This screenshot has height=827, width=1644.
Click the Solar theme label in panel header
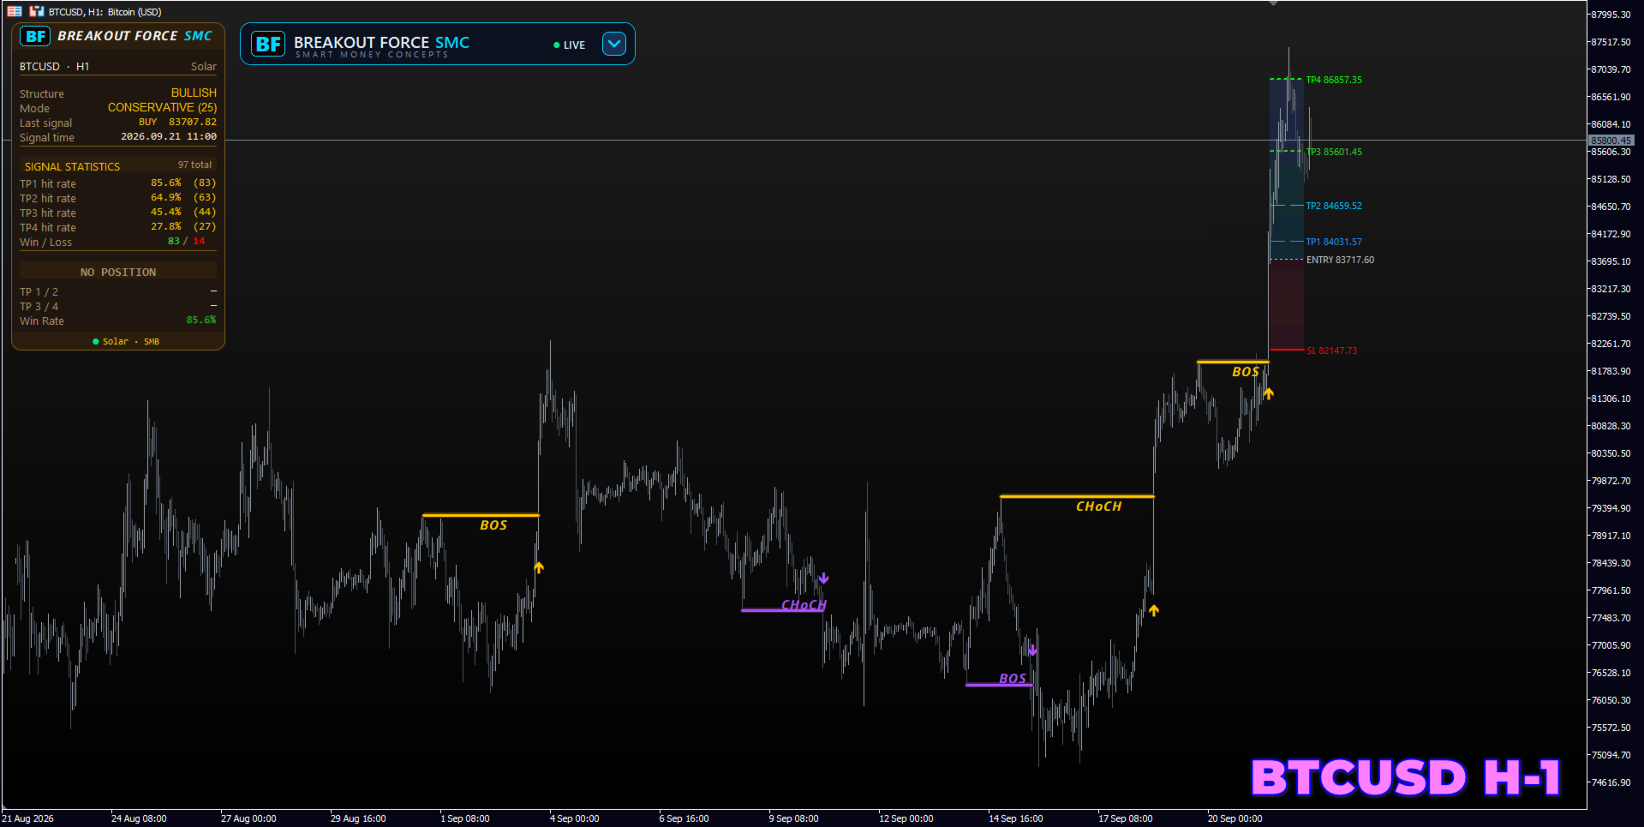click(203, 66)
